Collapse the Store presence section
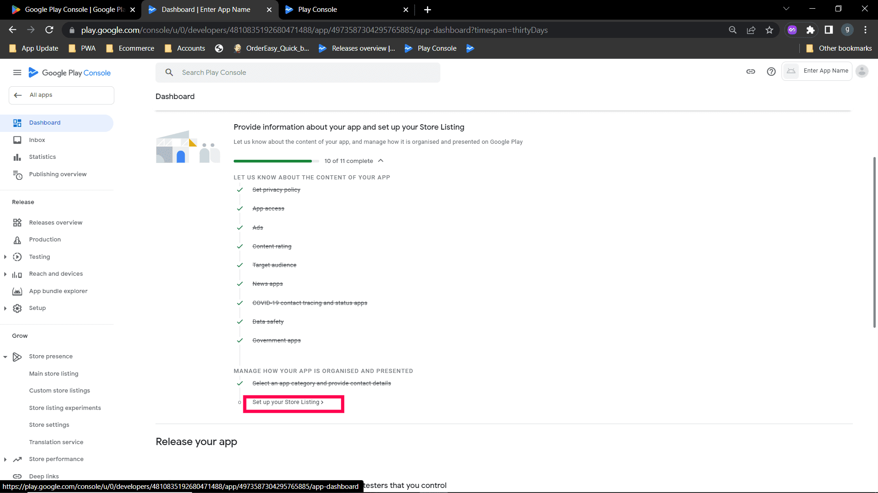 point(5,357)
